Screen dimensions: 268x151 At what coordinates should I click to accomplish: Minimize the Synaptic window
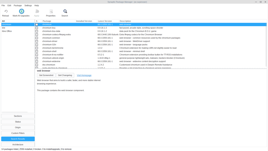(256, 2)
